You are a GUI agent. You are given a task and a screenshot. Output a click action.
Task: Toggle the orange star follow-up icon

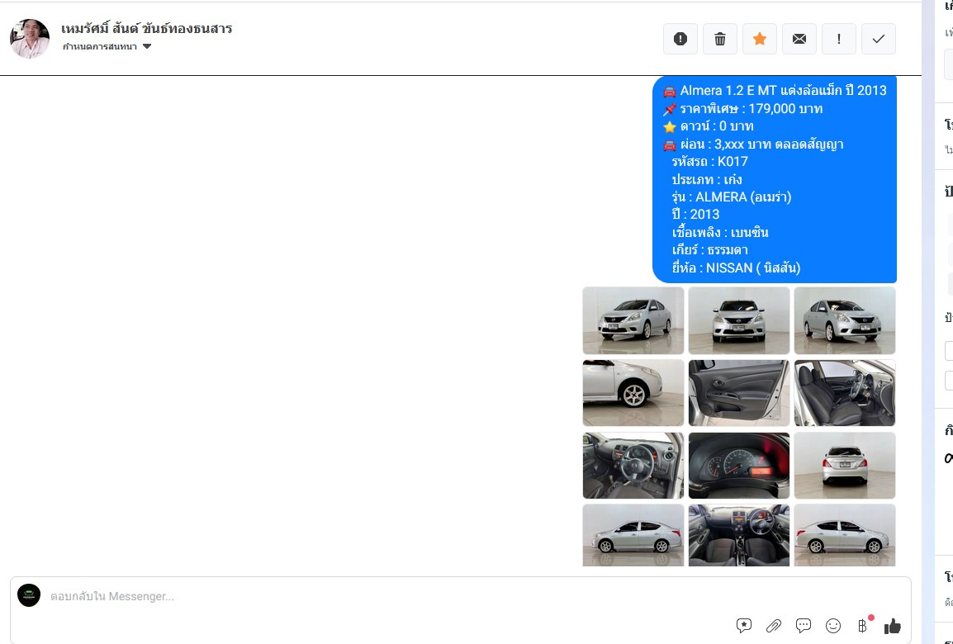tap(759, 39)
